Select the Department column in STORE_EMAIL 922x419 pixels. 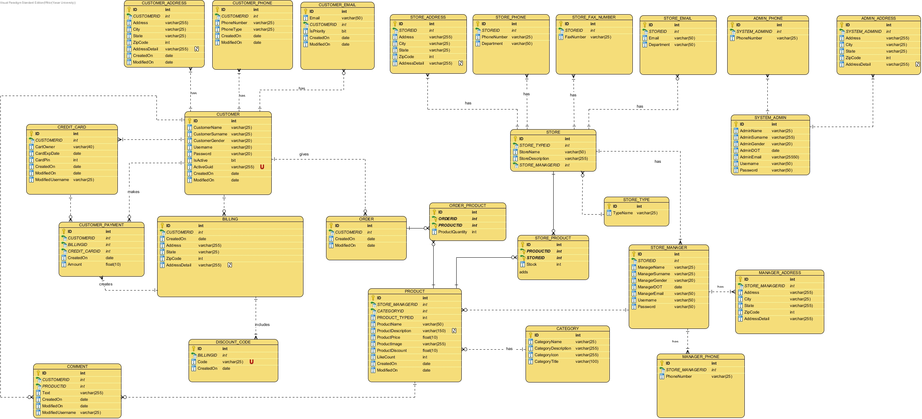click(x=678, y=45)
